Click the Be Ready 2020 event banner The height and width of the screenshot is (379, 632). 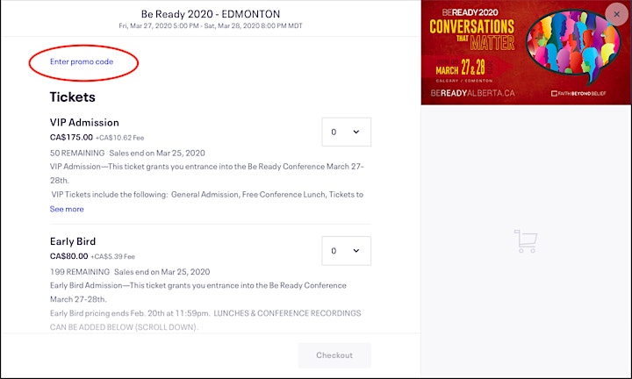point(526,53)
